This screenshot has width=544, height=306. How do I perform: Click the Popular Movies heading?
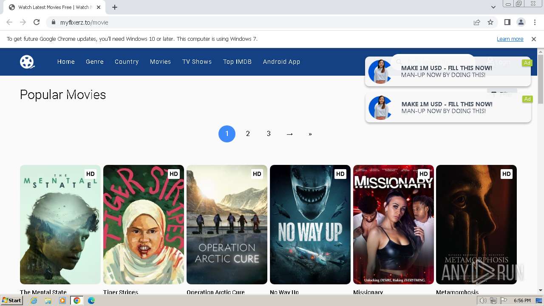point(63,95)
